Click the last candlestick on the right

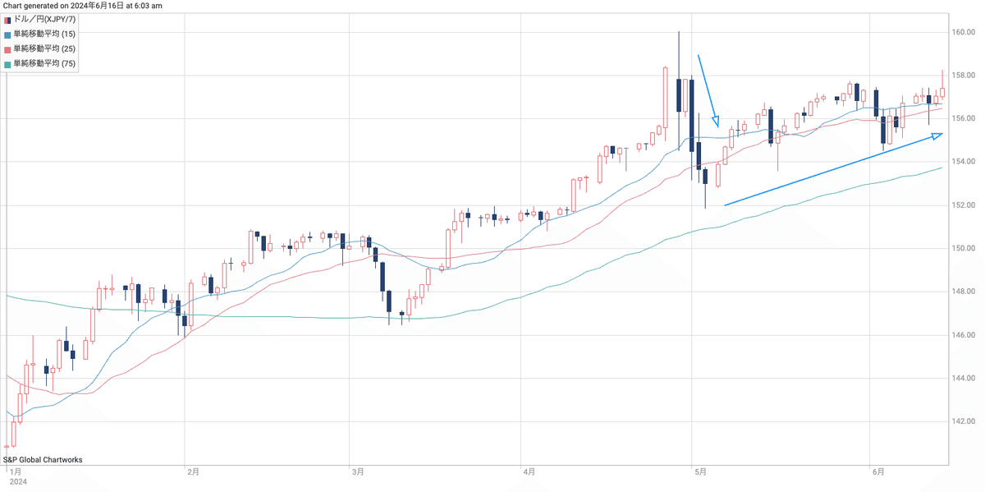tap(942, 91)
